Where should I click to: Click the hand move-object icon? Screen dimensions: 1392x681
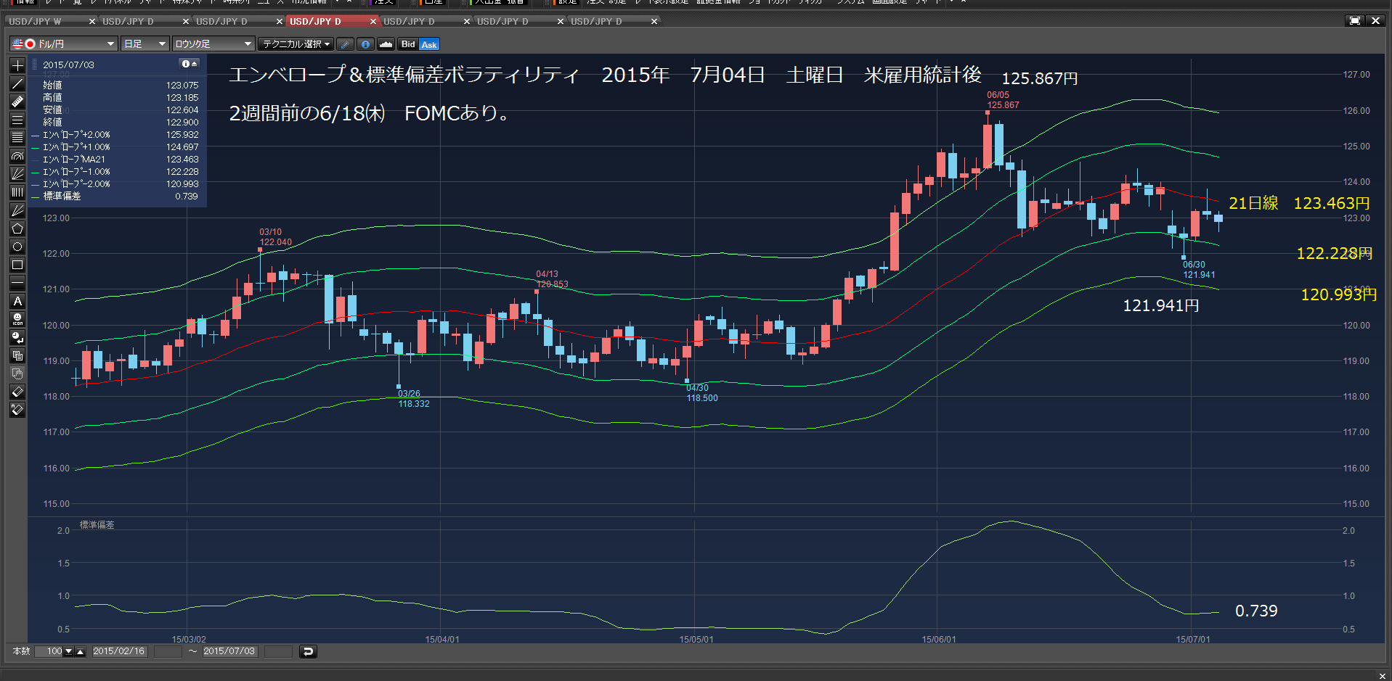(17, 373)
